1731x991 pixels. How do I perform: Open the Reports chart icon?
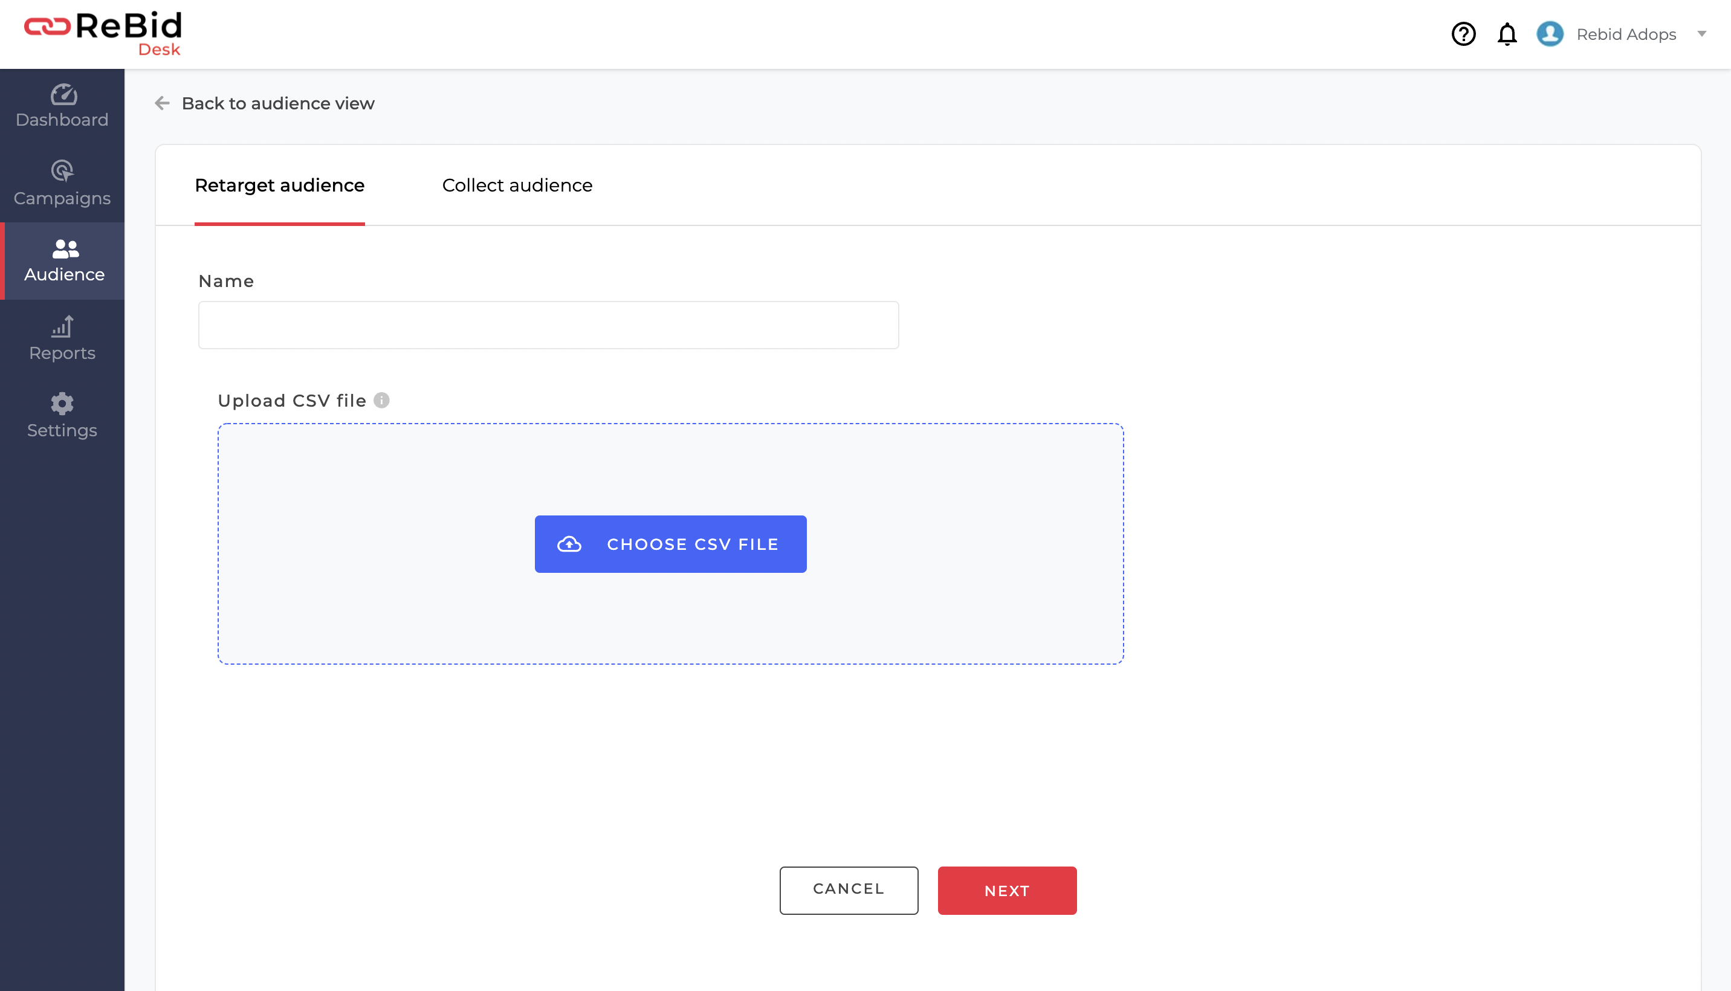(63, 327)
